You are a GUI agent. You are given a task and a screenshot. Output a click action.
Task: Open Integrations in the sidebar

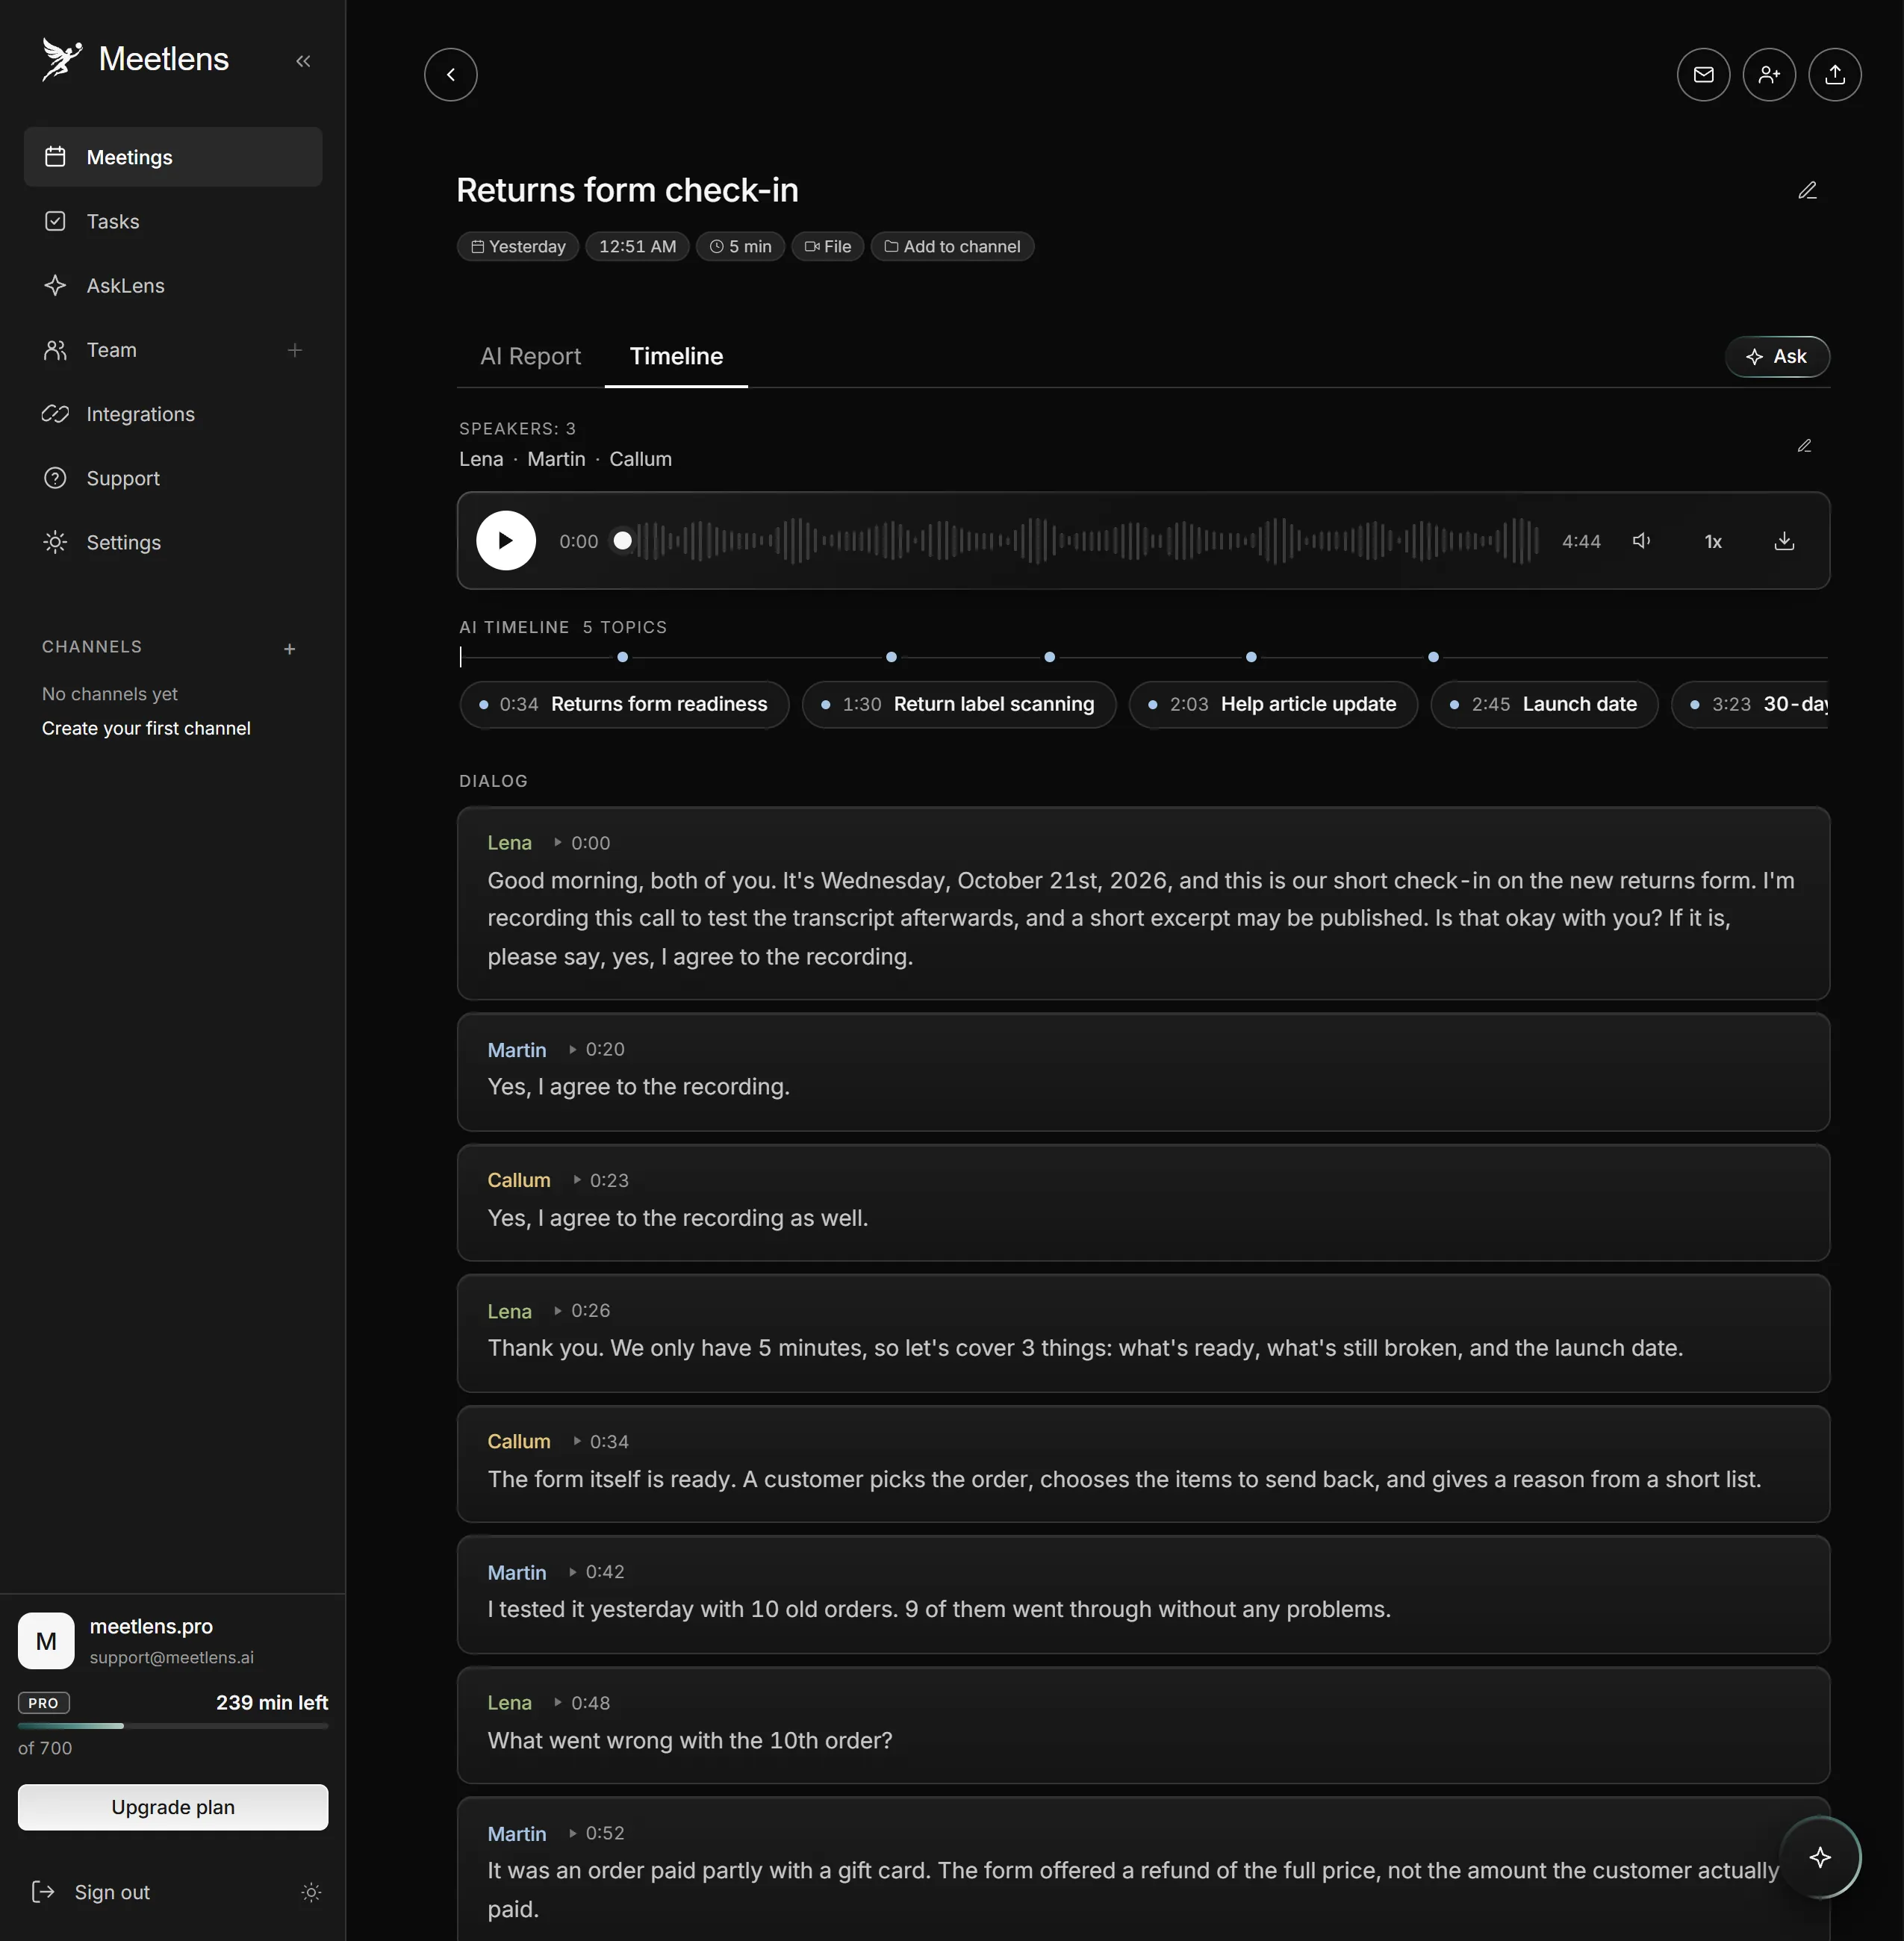(x=173, y=414)
